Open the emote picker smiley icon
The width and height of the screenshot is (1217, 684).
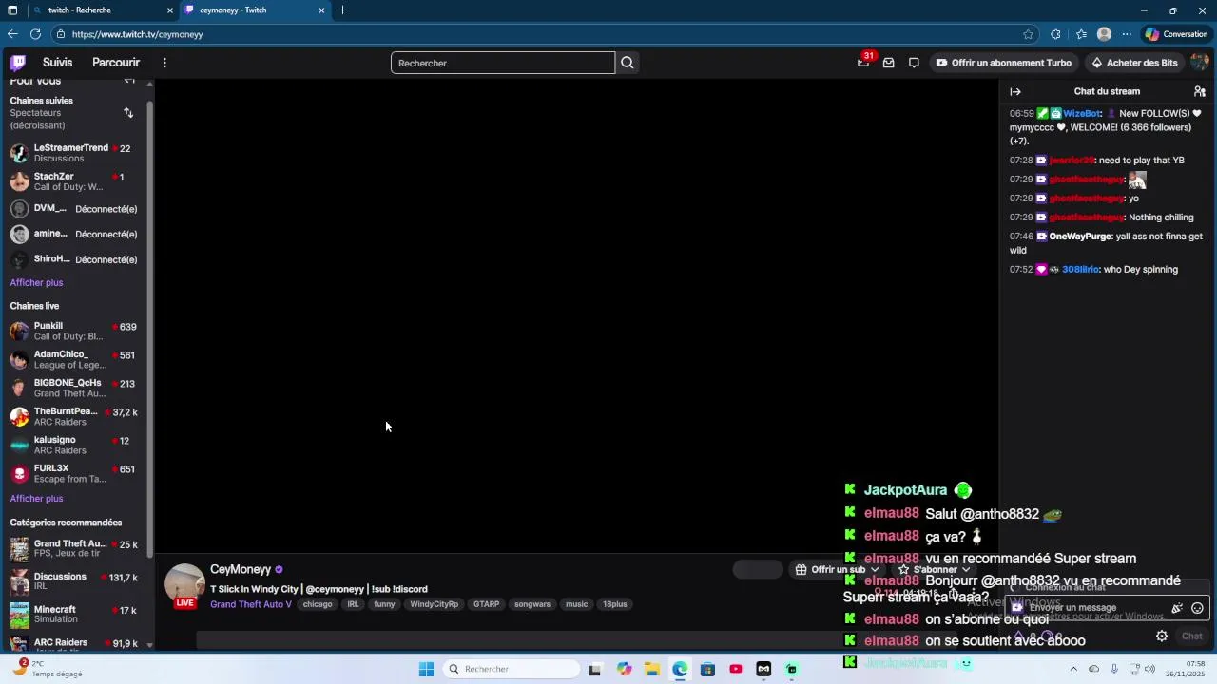click(1198, 608)
